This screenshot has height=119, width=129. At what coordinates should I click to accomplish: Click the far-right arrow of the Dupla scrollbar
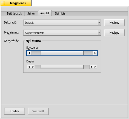pyautogui.click(x=95, y=67)
